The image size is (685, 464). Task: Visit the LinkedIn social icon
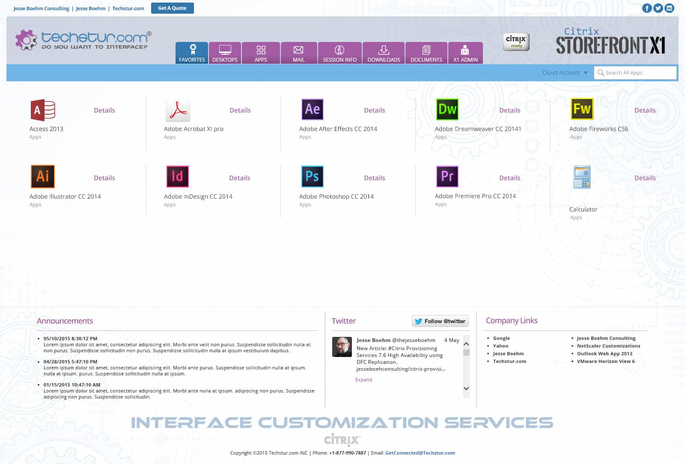tap(669, 8)
